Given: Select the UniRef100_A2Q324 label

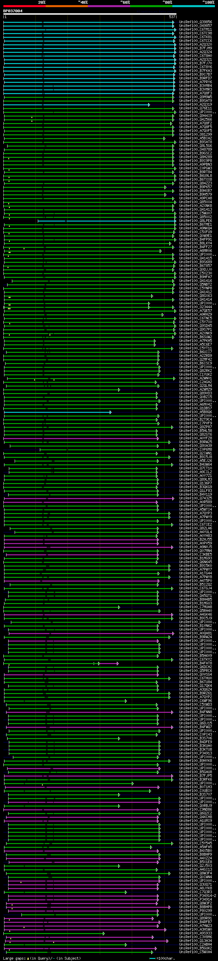Looking at the screenshot, I should 195,52.
